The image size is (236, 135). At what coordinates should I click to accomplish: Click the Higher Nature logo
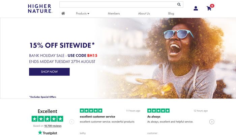(40, 8)
